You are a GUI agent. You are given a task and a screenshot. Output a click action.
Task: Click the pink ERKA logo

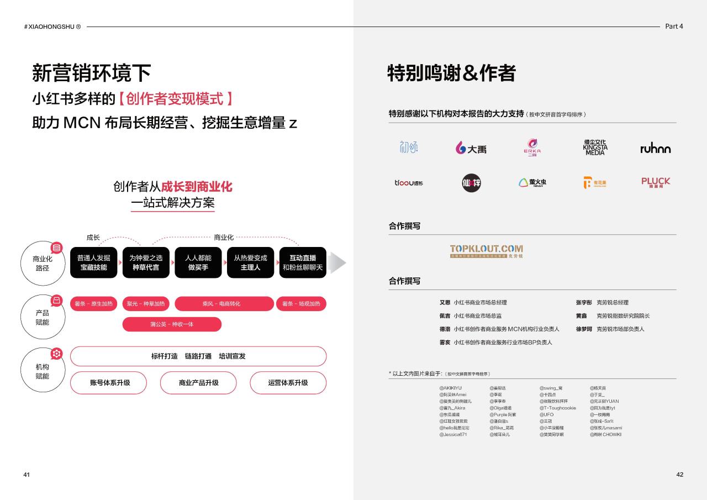click(532, 148)
